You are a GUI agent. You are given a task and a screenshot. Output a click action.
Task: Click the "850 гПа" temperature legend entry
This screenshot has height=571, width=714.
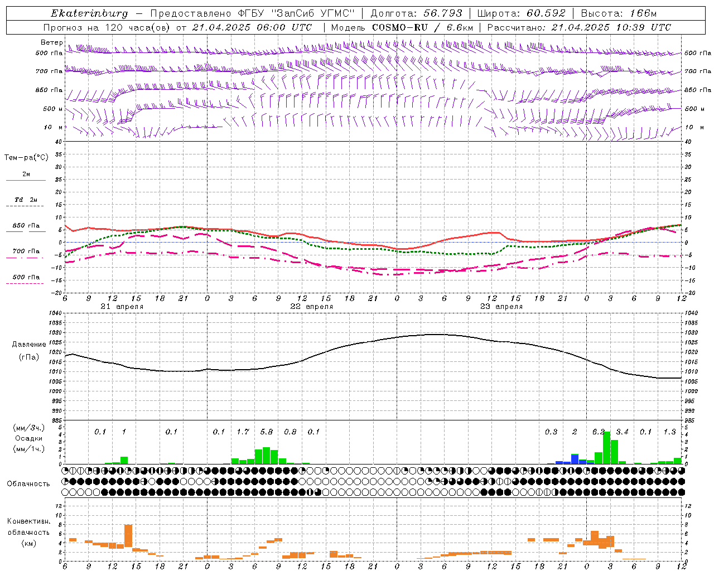pos(26,226)
